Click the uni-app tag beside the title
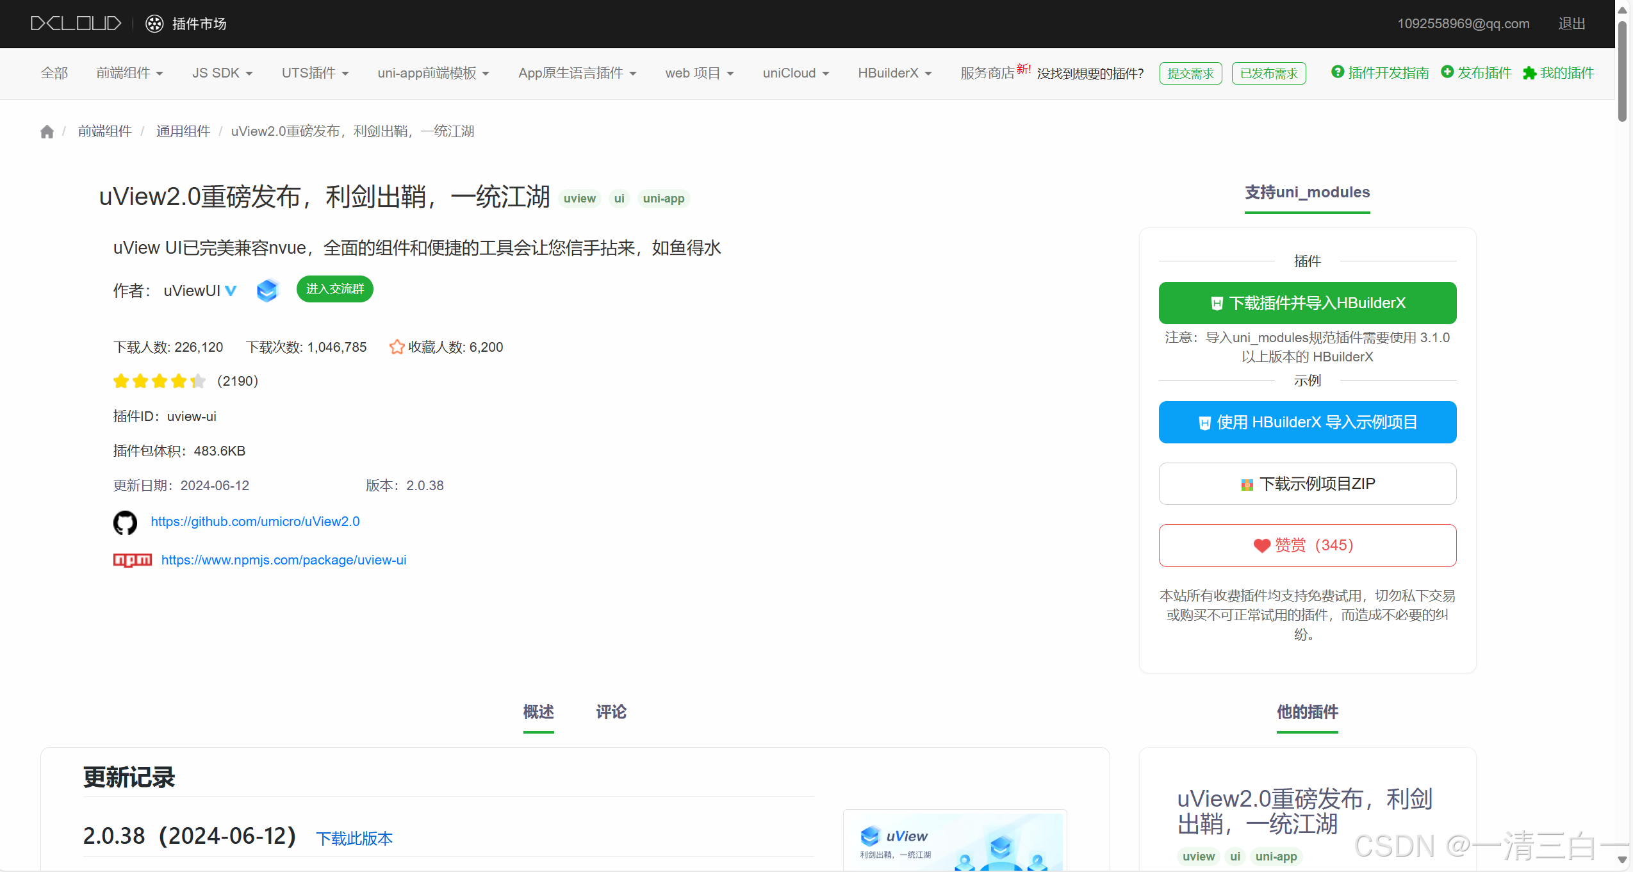Screen dimensions: 1633x872 click(664, 199)
